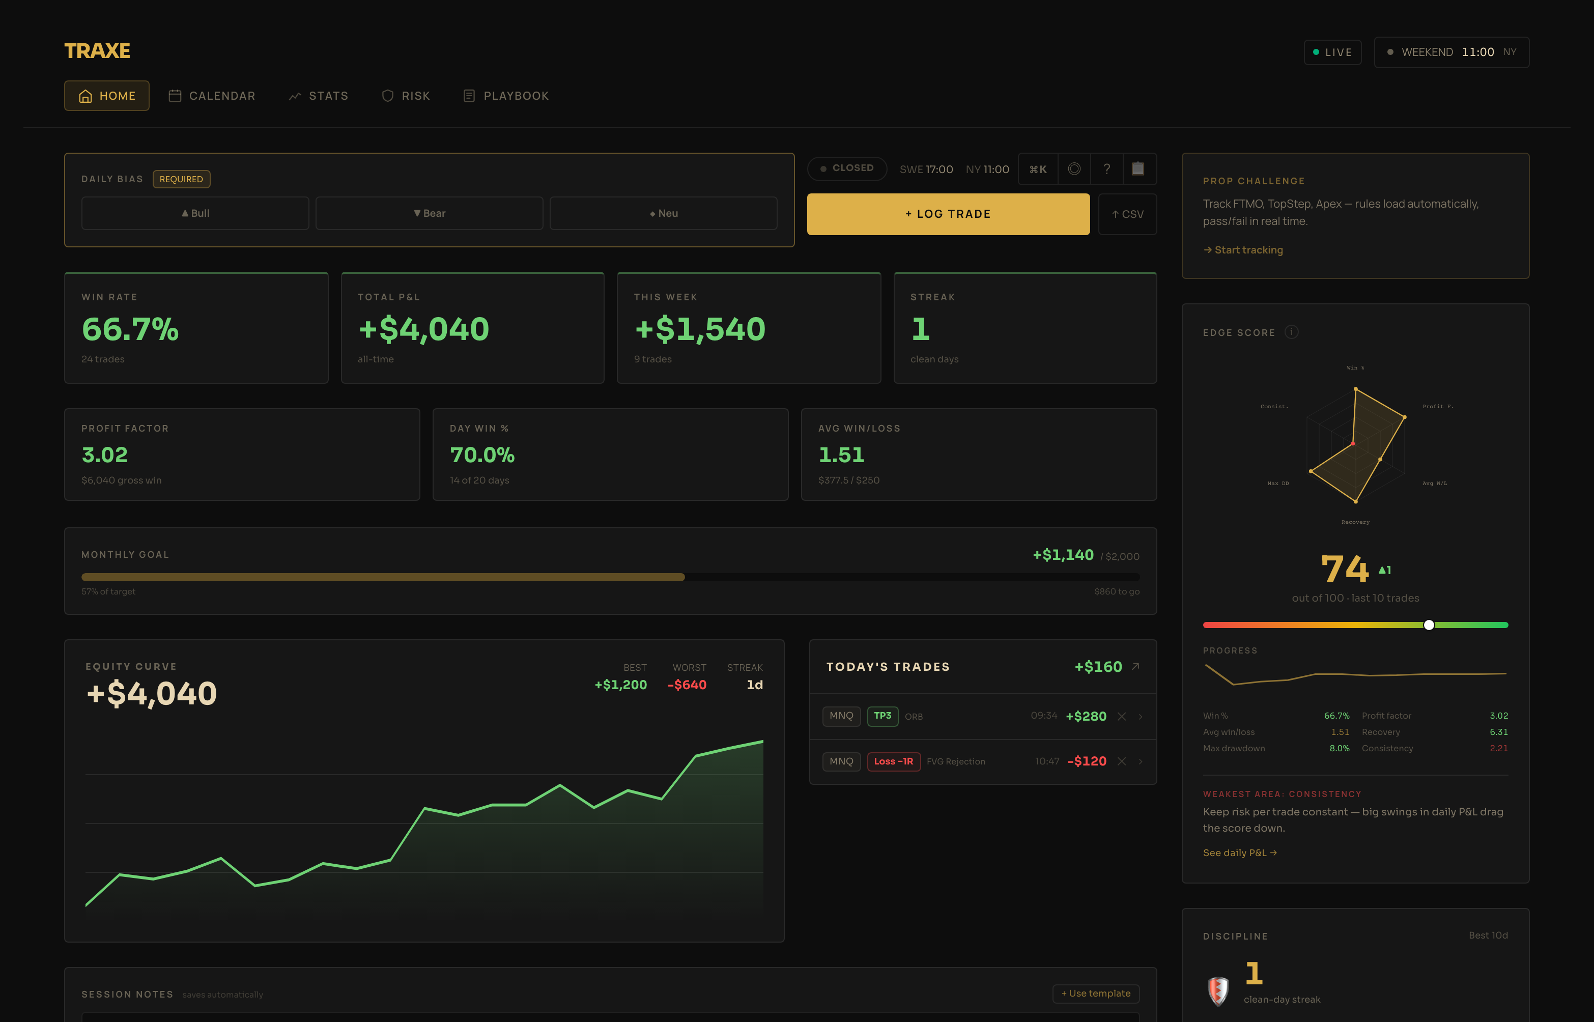Click the Max drawdown 8.0% metric
1594x1022 pixels.
coord(1276,748)
